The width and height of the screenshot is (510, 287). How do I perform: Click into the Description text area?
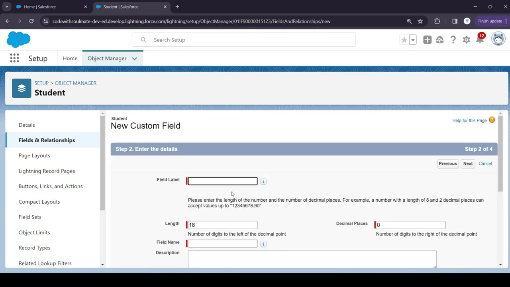tap(312, 259)
